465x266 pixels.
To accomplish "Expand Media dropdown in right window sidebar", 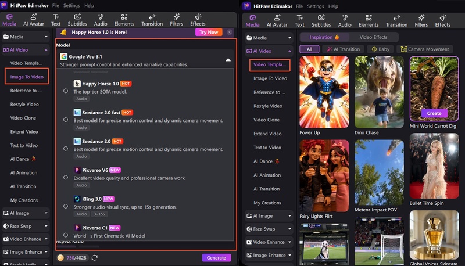I will pos(289,38).
